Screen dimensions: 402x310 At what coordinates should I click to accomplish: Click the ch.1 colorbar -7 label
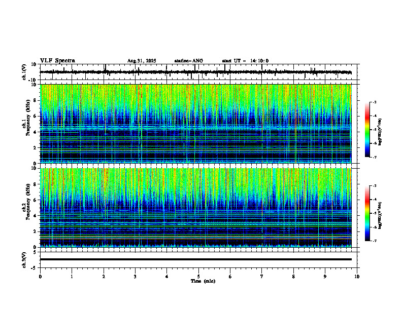click(374, 157)
